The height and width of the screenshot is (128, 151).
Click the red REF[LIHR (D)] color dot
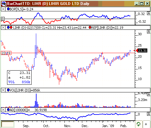point(90,27)
